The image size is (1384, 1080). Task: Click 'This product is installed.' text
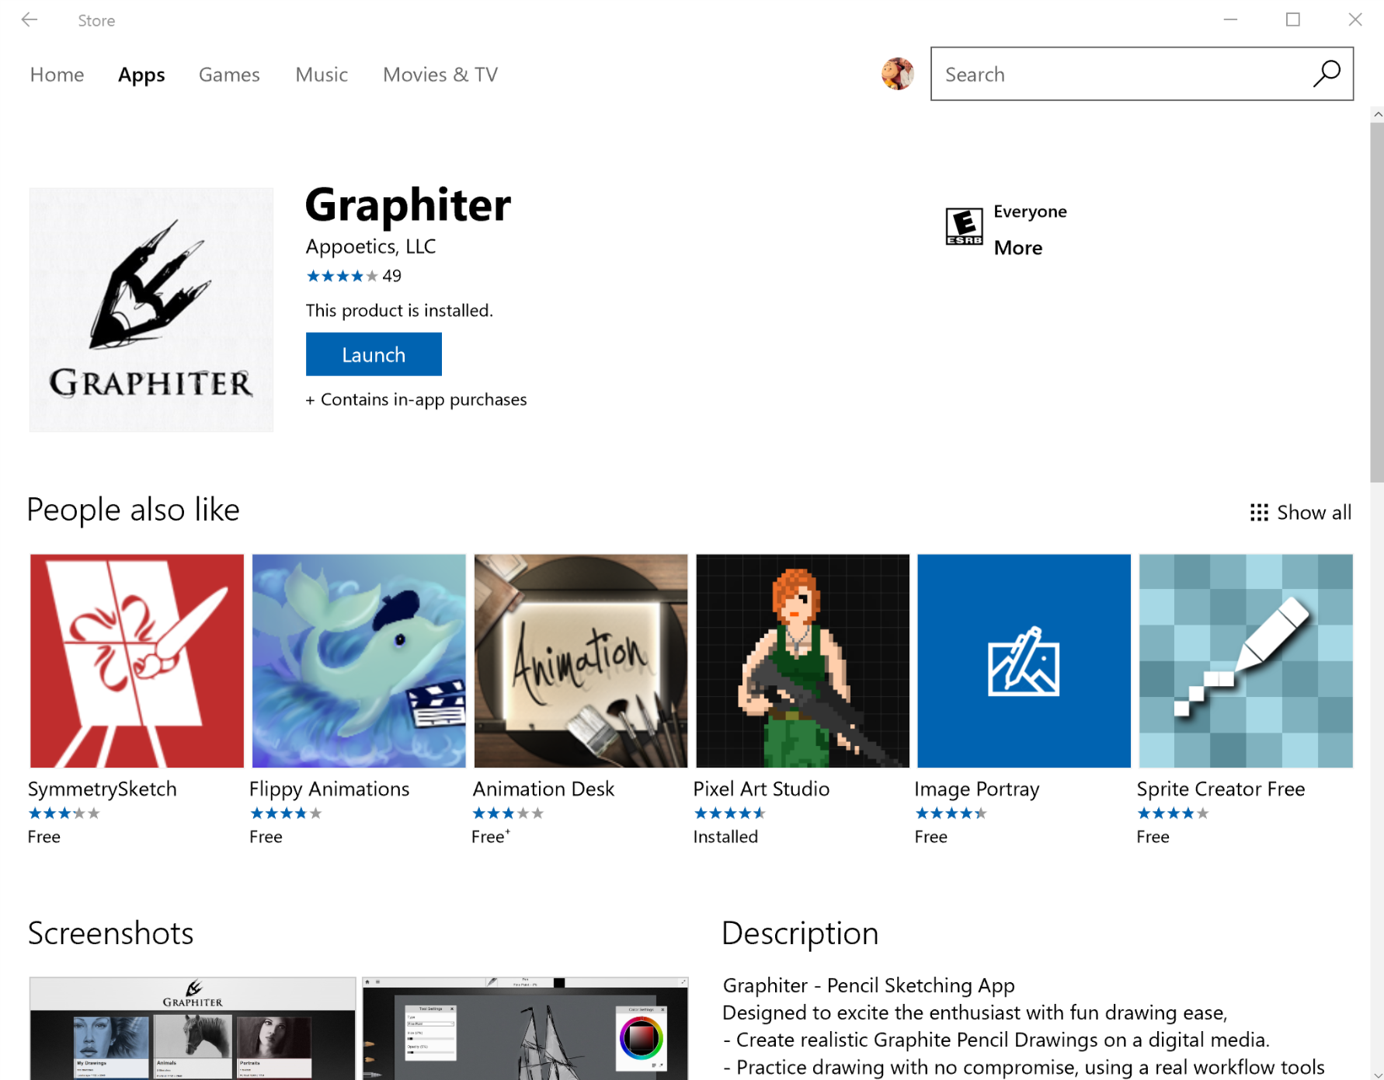point(399,311)
